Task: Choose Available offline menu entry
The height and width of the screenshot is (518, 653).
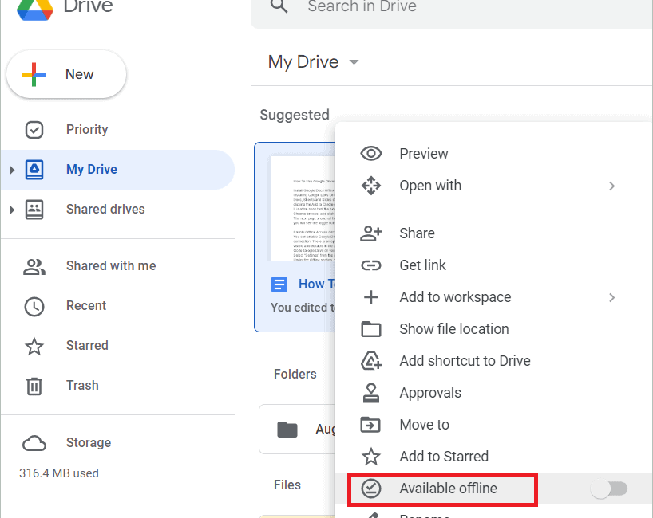Action: [x=448, y=488]
